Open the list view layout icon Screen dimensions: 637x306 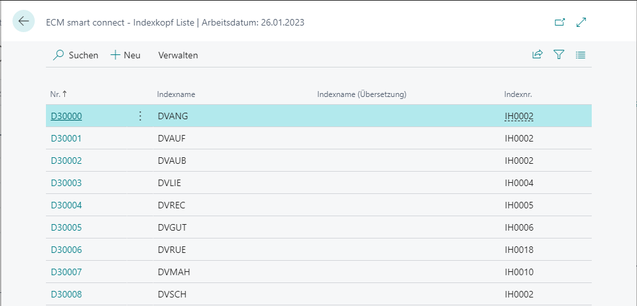(581, 55)
